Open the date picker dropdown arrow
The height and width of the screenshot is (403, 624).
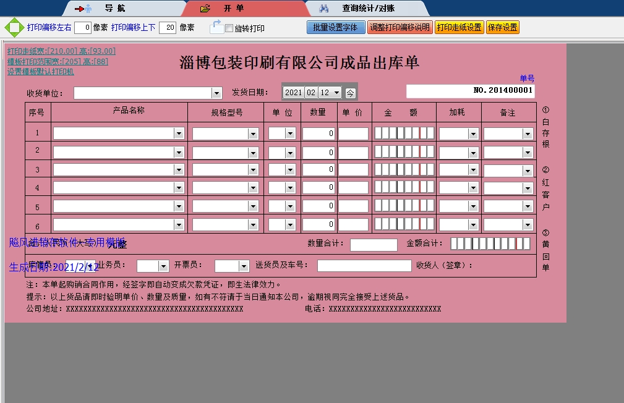click(x=336, y=93)
